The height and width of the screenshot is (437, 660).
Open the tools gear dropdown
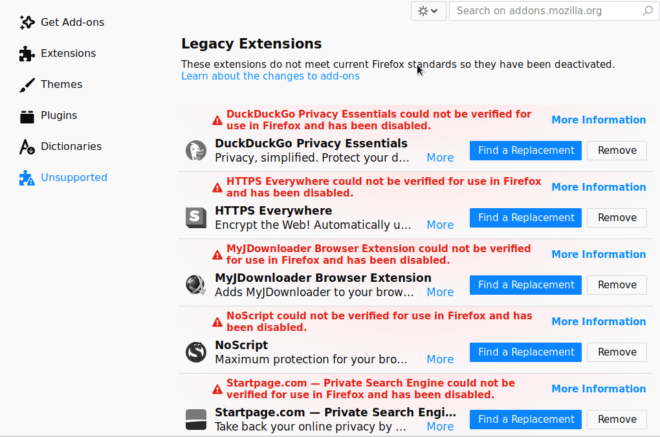tap(428, 11)
